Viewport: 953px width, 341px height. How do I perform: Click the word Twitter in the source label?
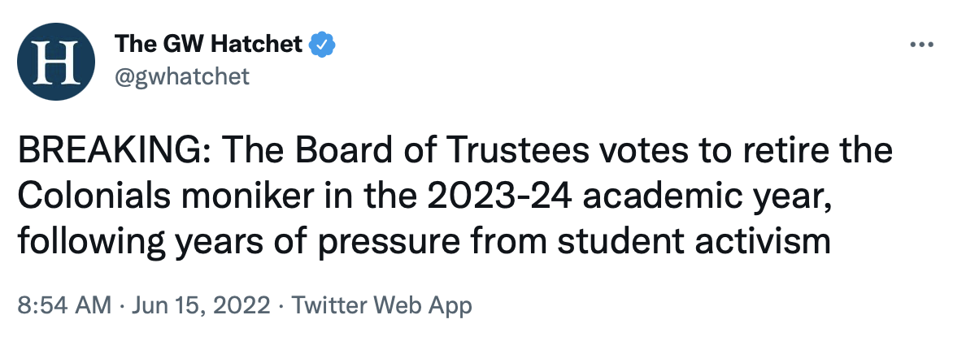[x=330, y=306]
